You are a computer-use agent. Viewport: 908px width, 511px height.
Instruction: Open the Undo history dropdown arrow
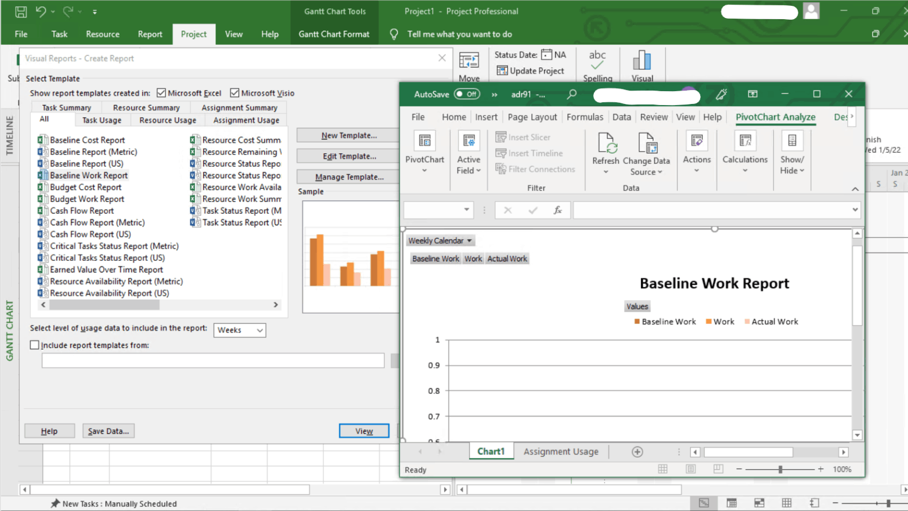pyautogui.click(x=53, y=11)
